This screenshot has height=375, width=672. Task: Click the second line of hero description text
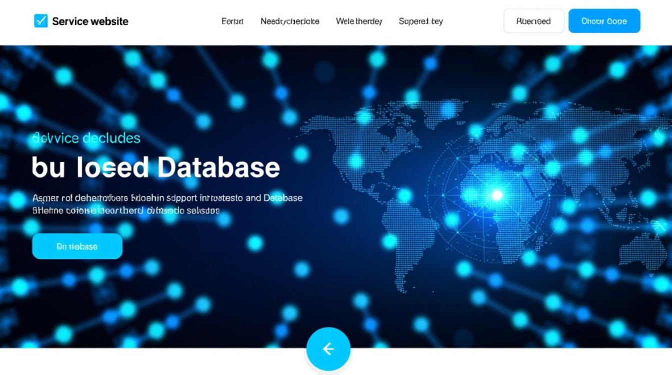click(126, 211)
